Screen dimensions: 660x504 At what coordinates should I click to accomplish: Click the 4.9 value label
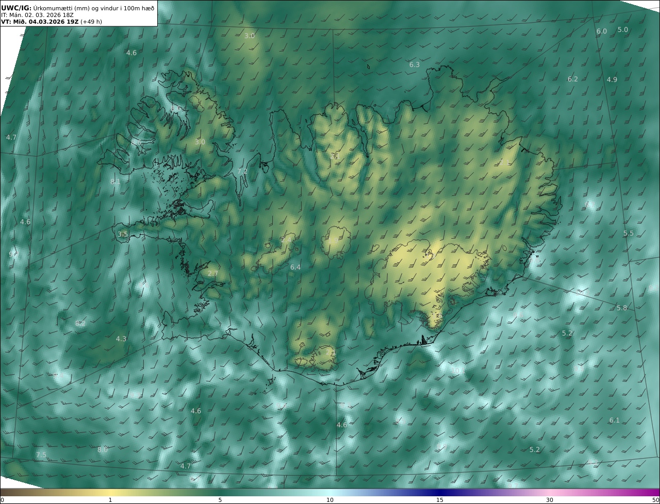[612, 79]
